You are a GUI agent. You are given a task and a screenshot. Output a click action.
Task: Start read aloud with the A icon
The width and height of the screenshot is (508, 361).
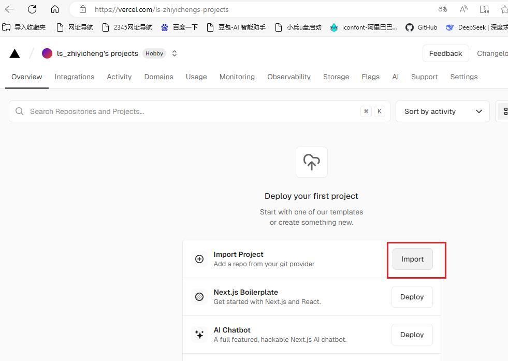tap(463, 9)
